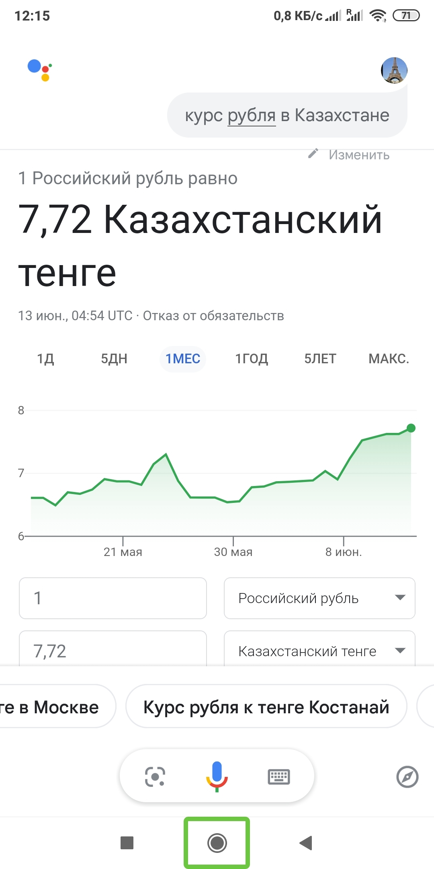The height and width of the screenshot is (869, 434).
Task: Select the МАКС. chart range
Action: coord(389,358)
